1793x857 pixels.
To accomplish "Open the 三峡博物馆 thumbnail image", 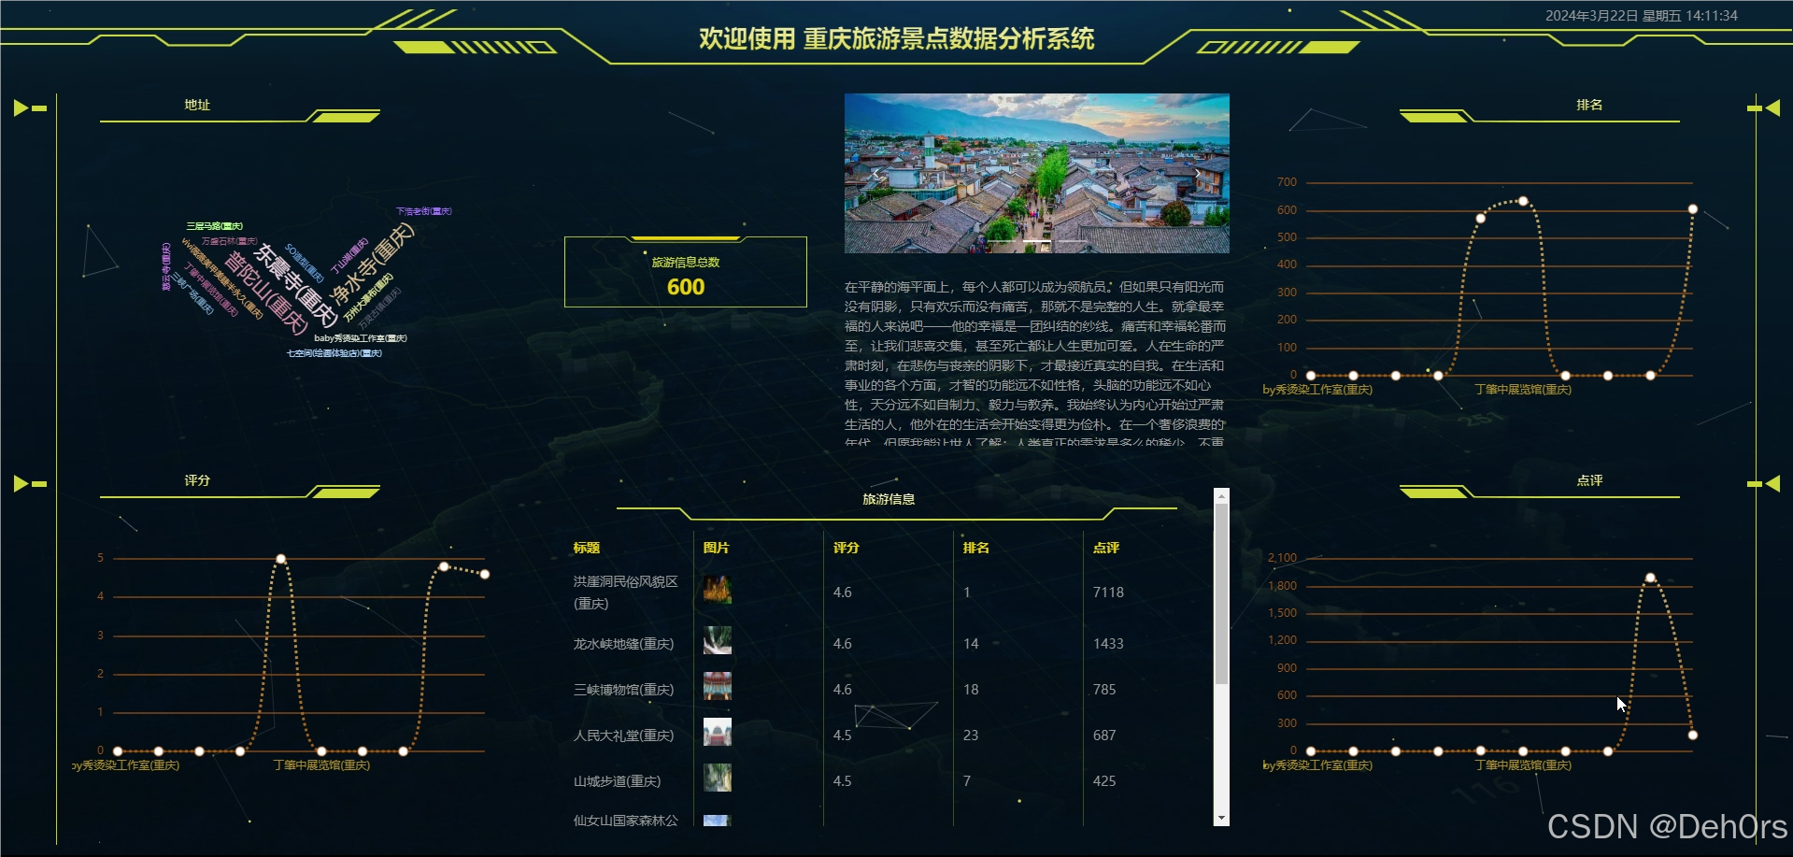I will tap(717, 687).
